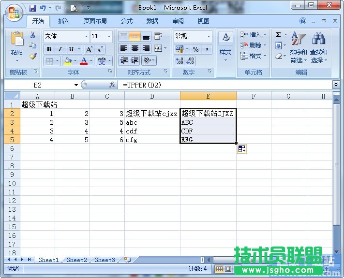Click the Insert Function fx icon
The image size is (344, 278).
tap(112, 85)
